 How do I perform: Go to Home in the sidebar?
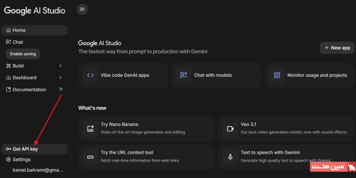pyautogui.click(x=19, y=30)
